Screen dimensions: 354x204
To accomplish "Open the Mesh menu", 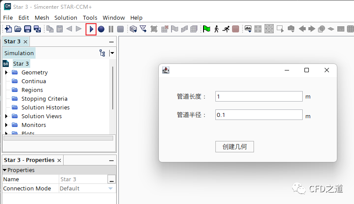I will [42, 18].
